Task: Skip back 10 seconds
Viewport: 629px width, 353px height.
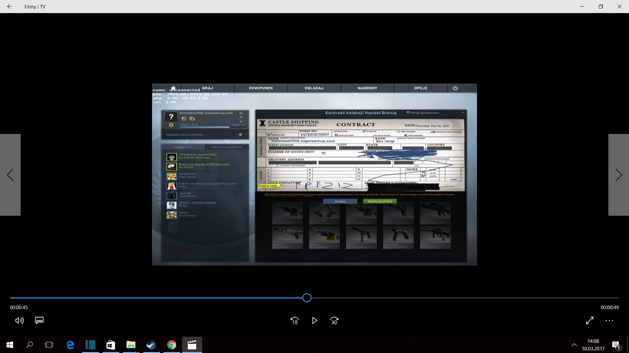Action: click(295, 321)
